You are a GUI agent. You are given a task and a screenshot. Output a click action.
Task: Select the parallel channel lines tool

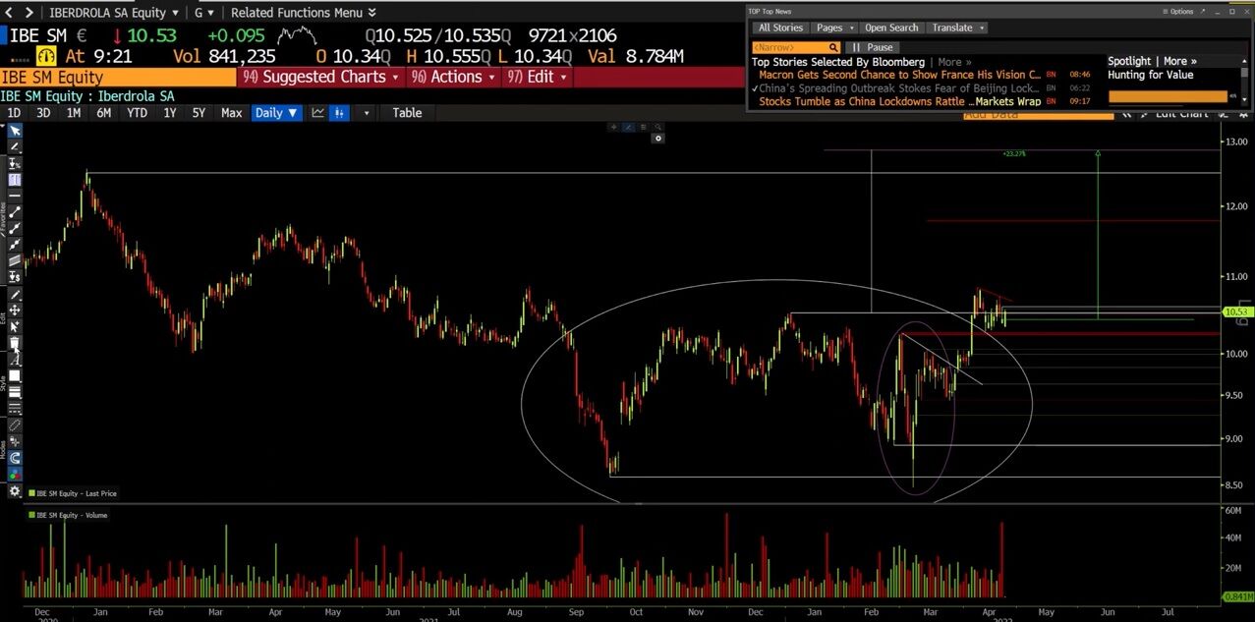[15, 260]
